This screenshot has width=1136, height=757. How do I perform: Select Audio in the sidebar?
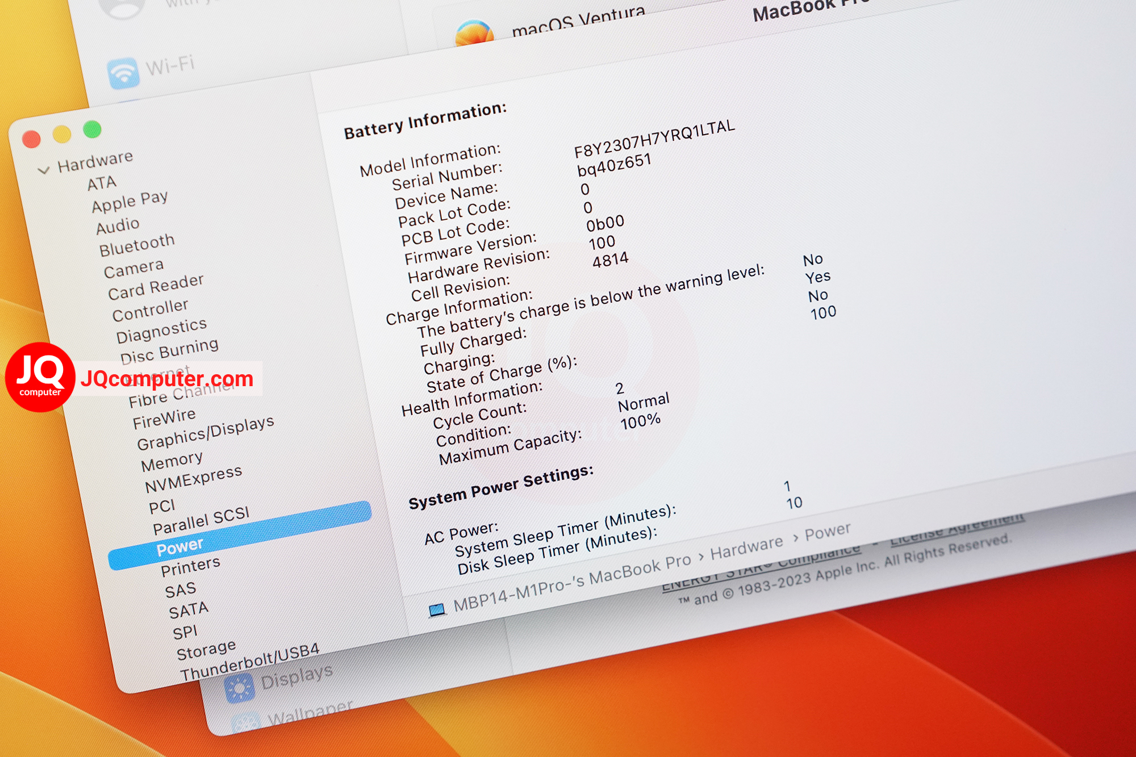118,226
